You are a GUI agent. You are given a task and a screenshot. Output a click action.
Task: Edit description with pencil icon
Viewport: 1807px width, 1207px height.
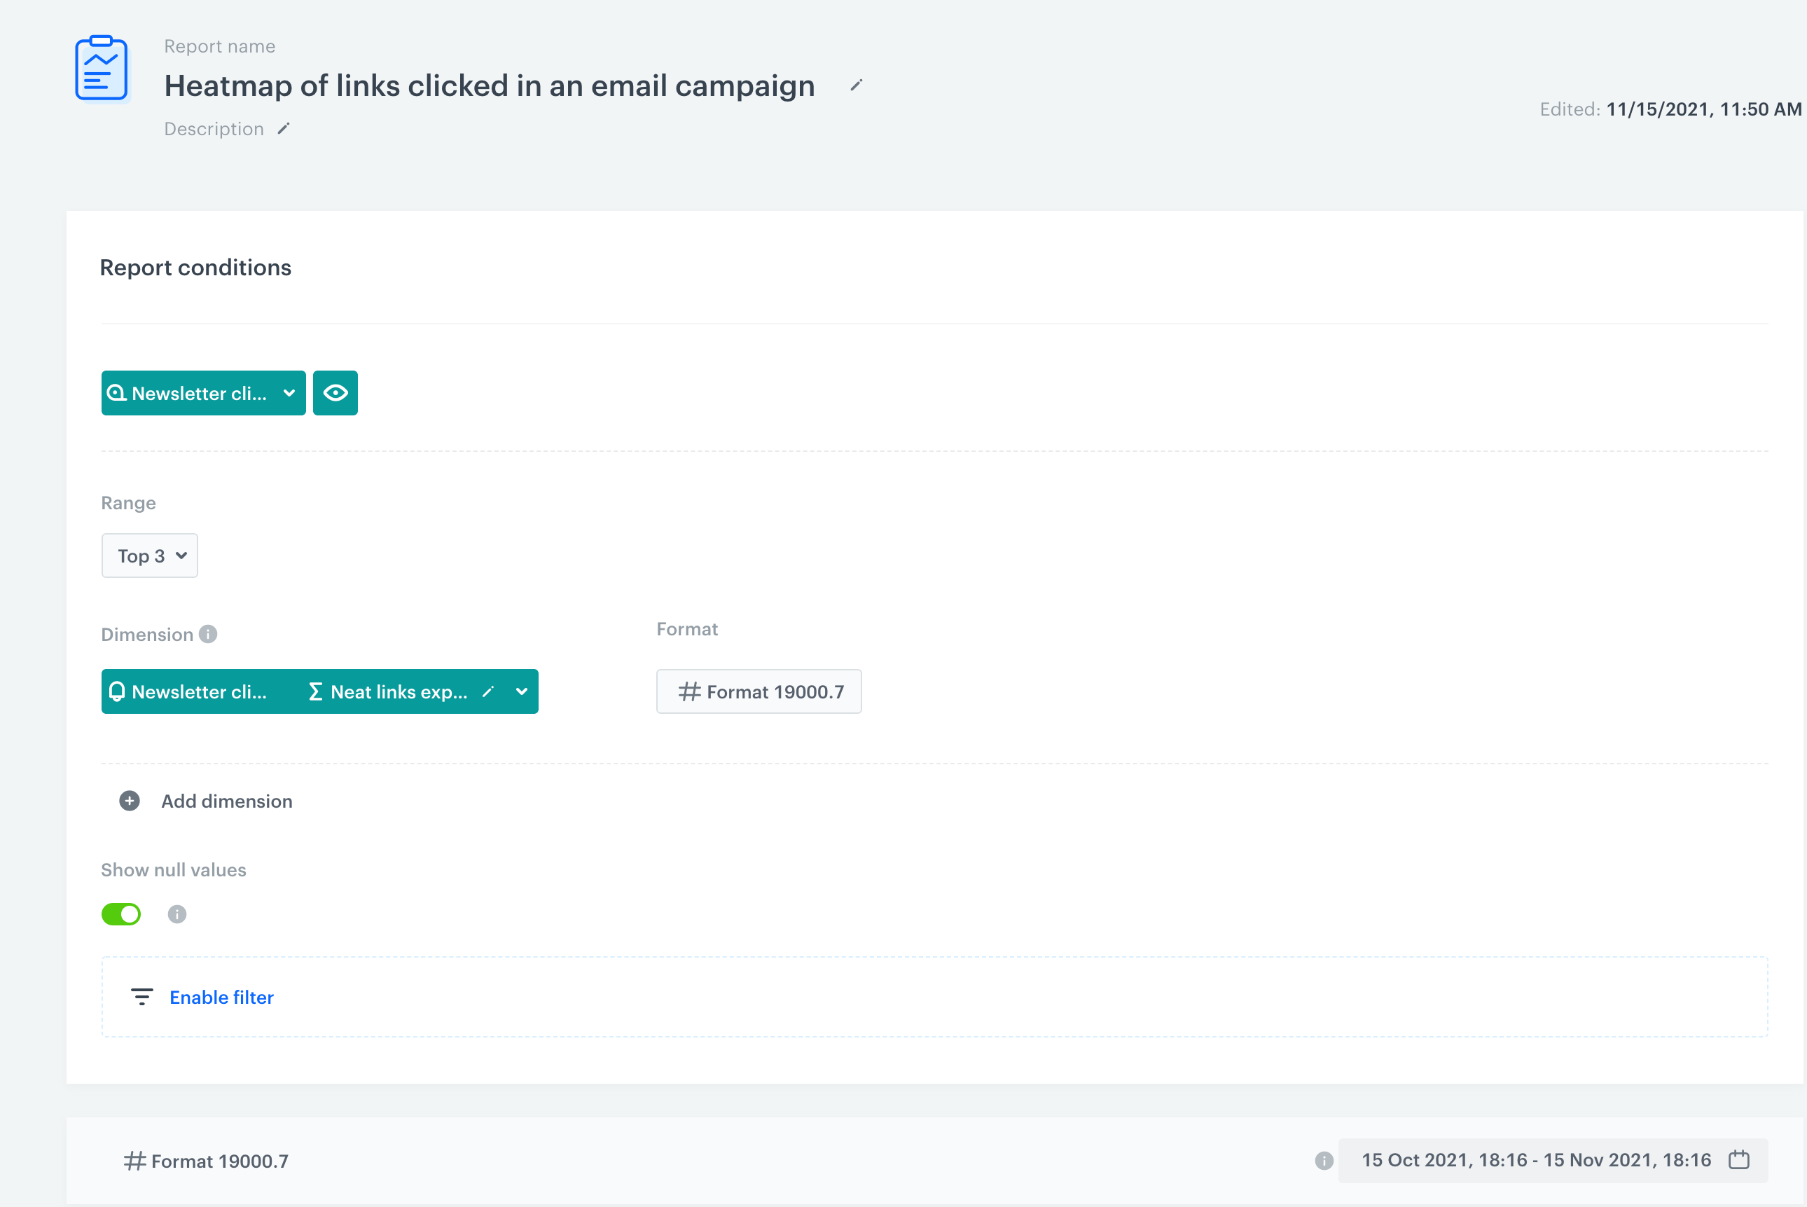click(284, 129)
